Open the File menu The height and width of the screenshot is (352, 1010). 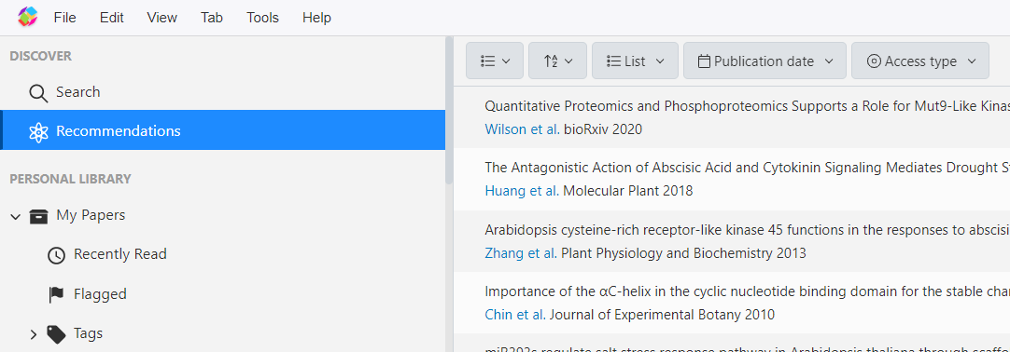click(65, 18)
